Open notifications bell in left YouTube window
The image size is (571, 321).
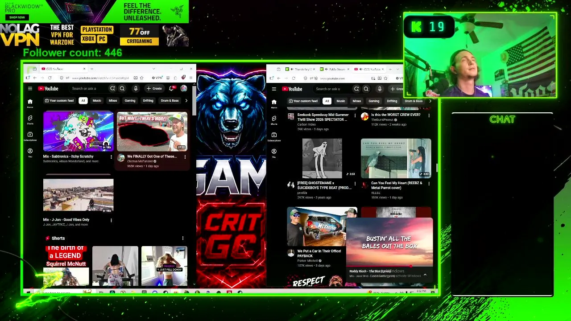[x=171, y=89]
